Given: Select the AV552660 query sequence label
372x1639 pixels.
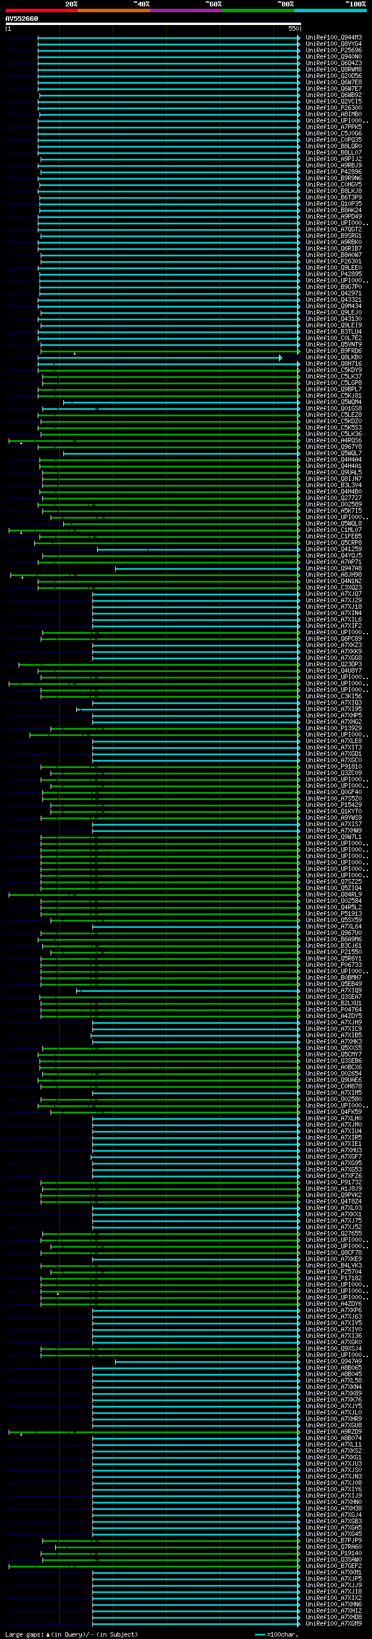Looking at the screenshot, I should point(22,19).
